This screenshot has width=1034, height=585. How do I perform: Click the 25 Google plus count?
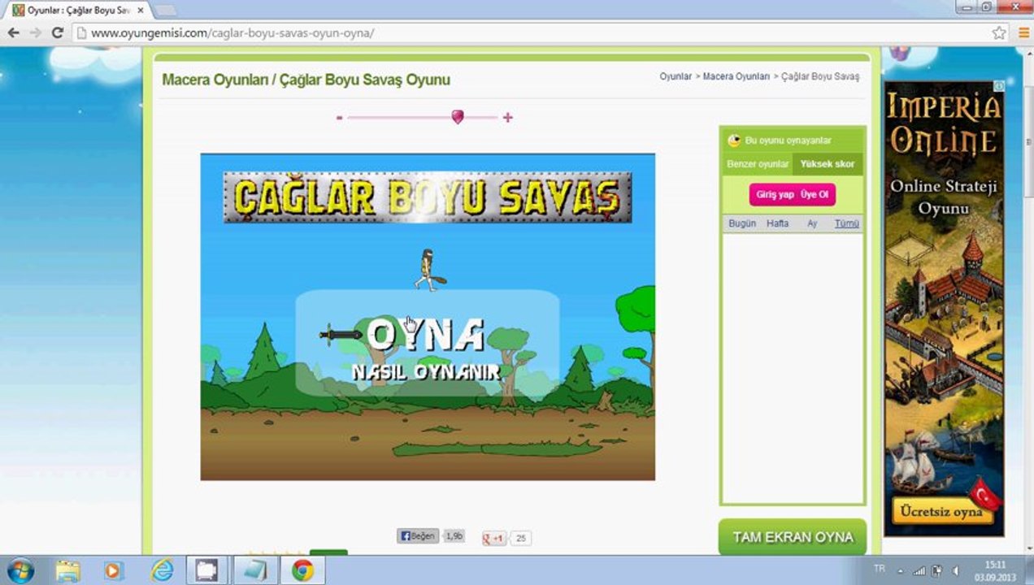(x=521, y=538)
